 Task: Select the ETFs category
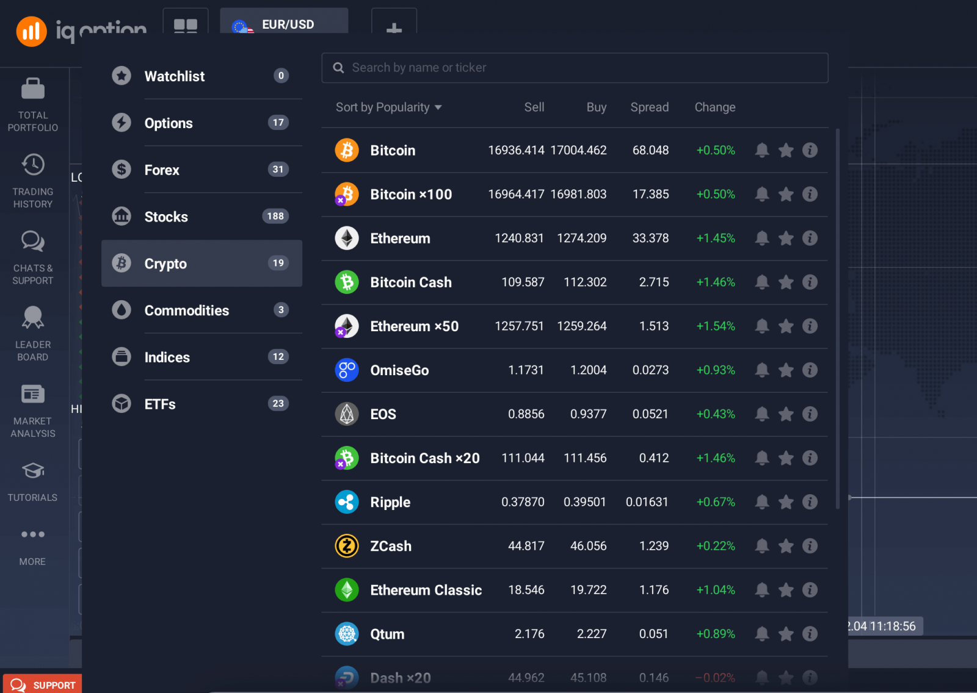tap(202, 404)
